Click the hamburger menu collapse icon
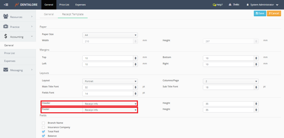Image resolution: width=284 pixels, height=138 pixels. (x=6, y=5)
